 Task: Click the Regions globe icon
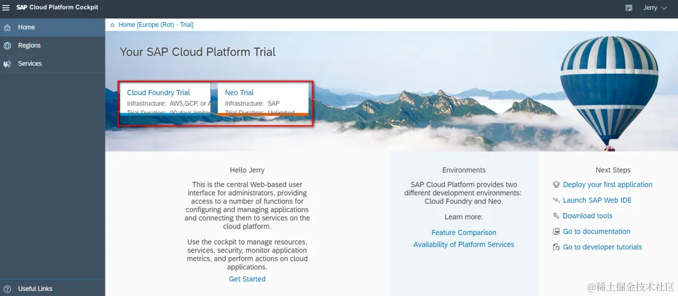[7, 46]
